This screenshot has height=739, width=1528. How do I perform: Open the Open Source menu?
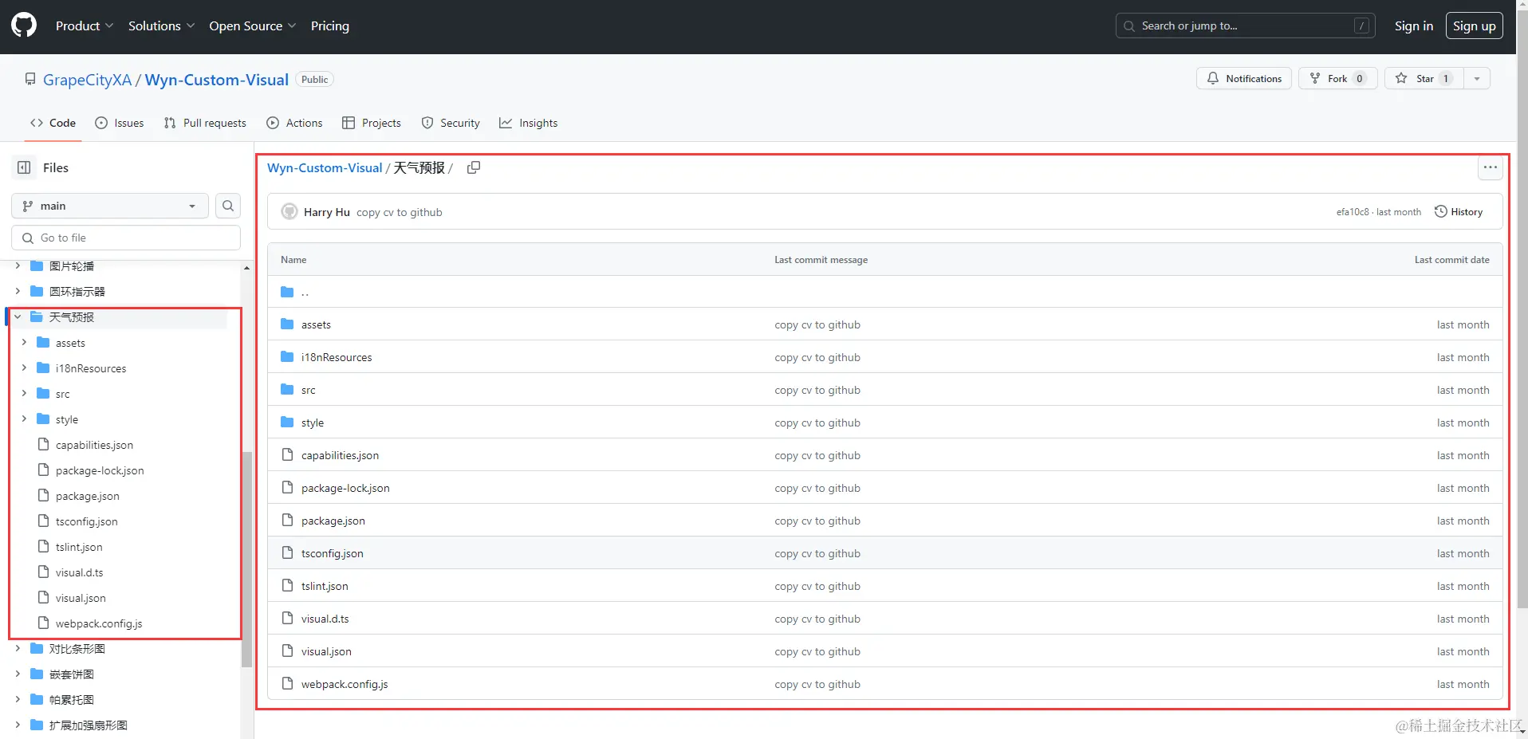pos(252,26)
